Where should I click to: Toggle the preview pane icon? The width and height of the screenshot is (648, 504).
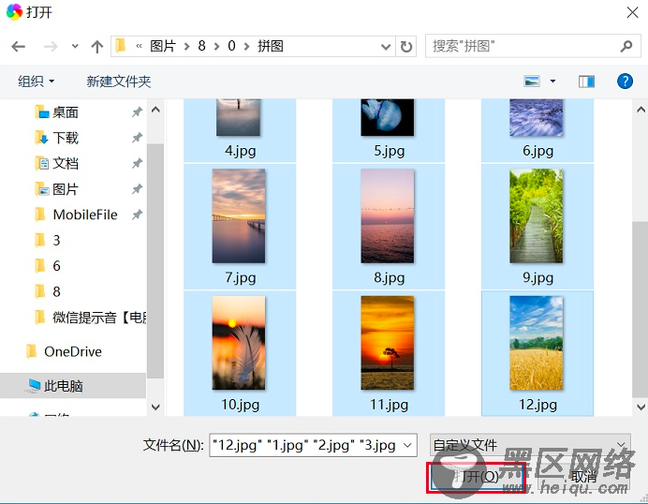pyautogui.click(x=586, y=82)
